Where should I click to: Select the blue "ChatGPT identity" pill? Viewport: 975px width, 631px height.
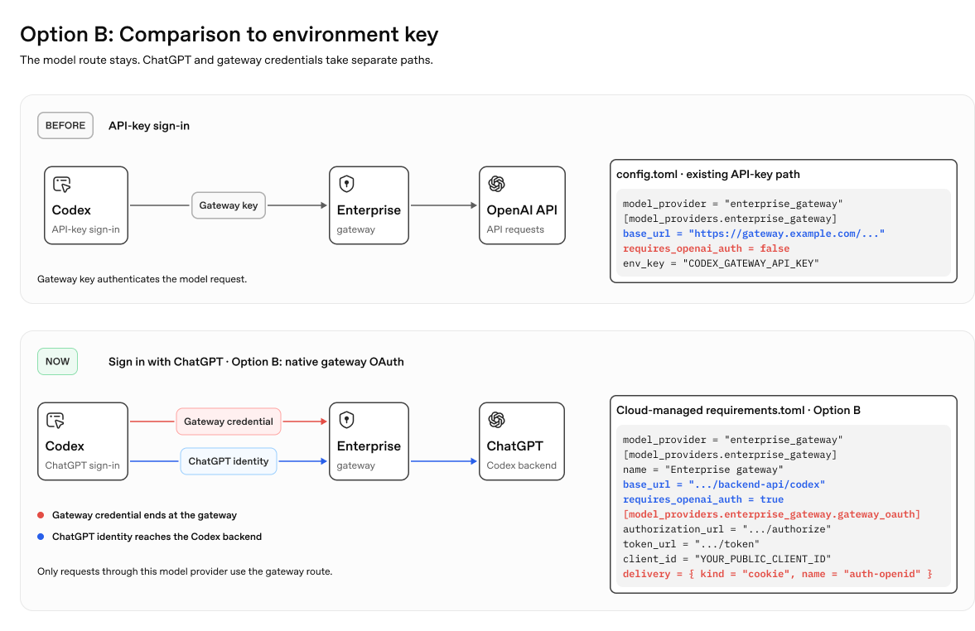tap(228, 461)
